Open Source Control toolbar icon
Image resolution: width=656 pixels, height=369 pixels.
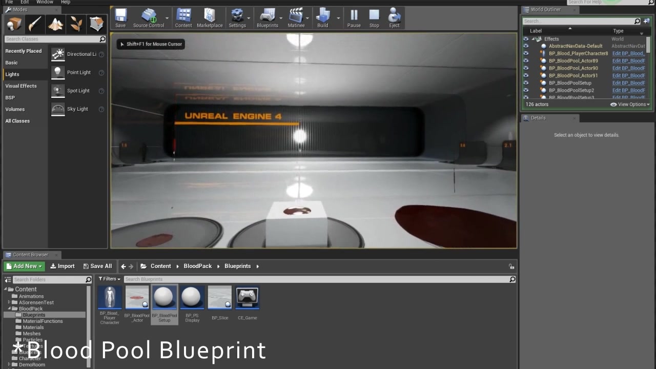pos(149,18)
